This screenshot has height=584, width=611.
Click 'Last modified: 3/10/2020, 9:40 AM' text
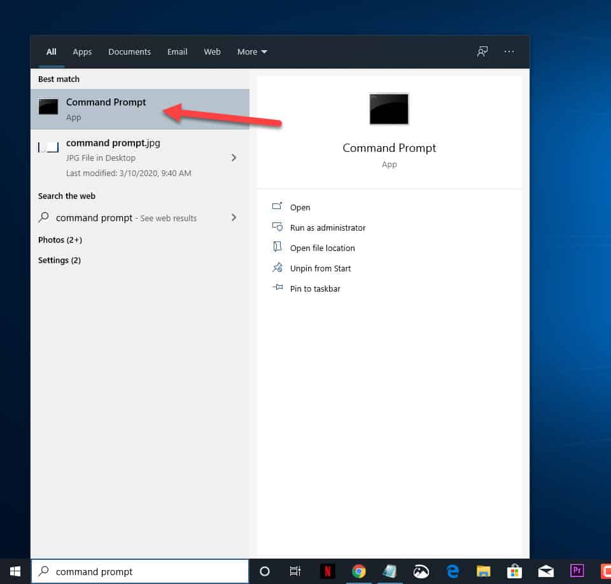[129, 173]
